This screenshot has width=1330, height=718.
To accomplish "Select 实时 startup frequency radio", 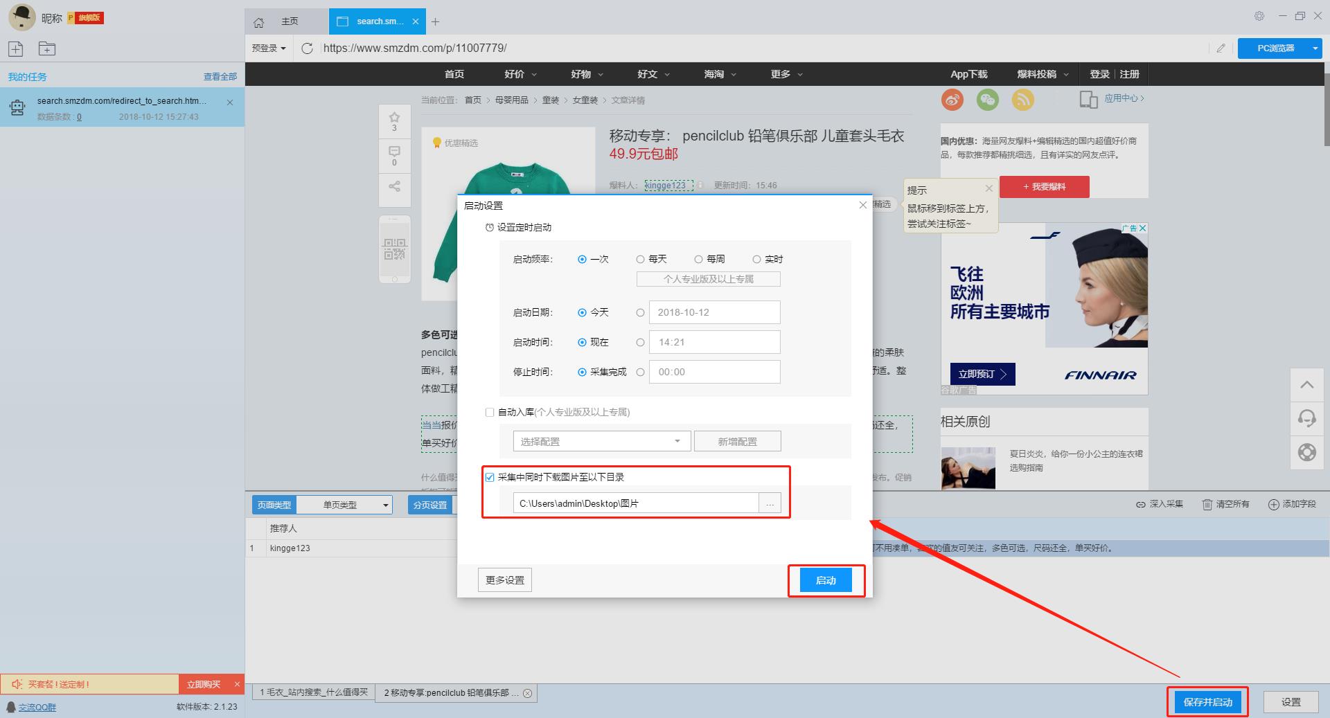I will coord(756,259).
